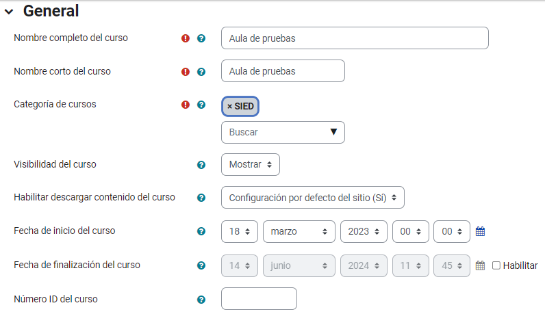Collapse the General section
The image size is (545, 314).
point(9,11)
